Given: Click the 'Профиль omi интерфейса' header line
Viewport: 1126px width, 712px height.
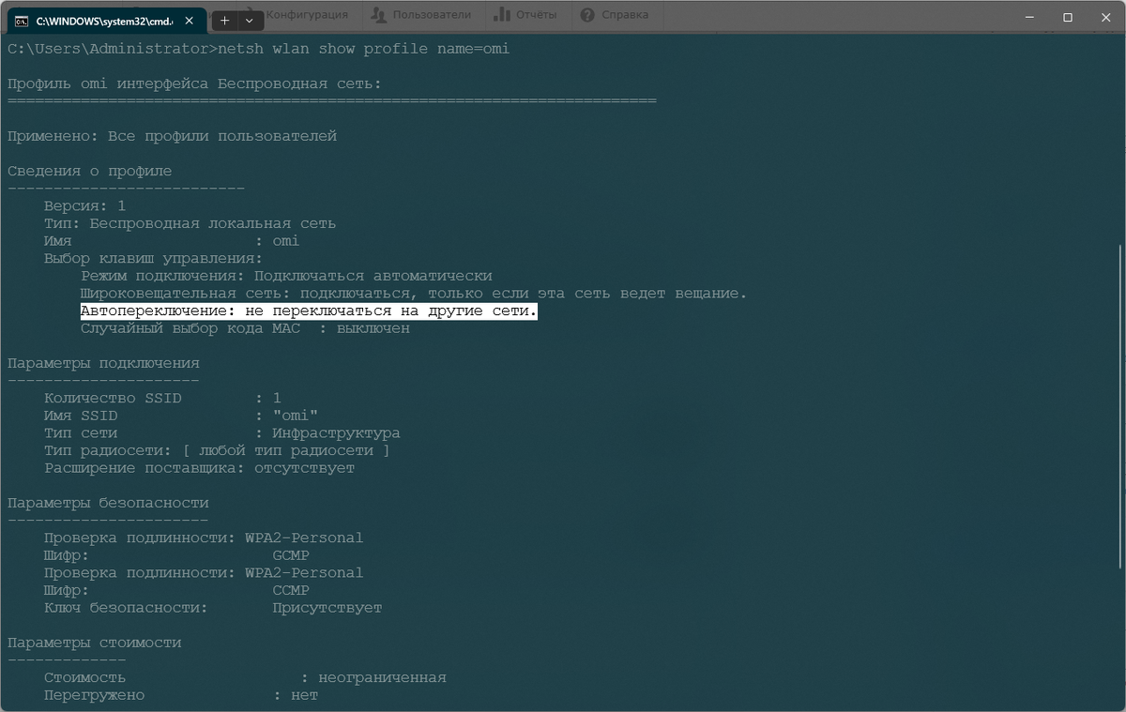Looking at the screenshot, I should coord(194,83).
